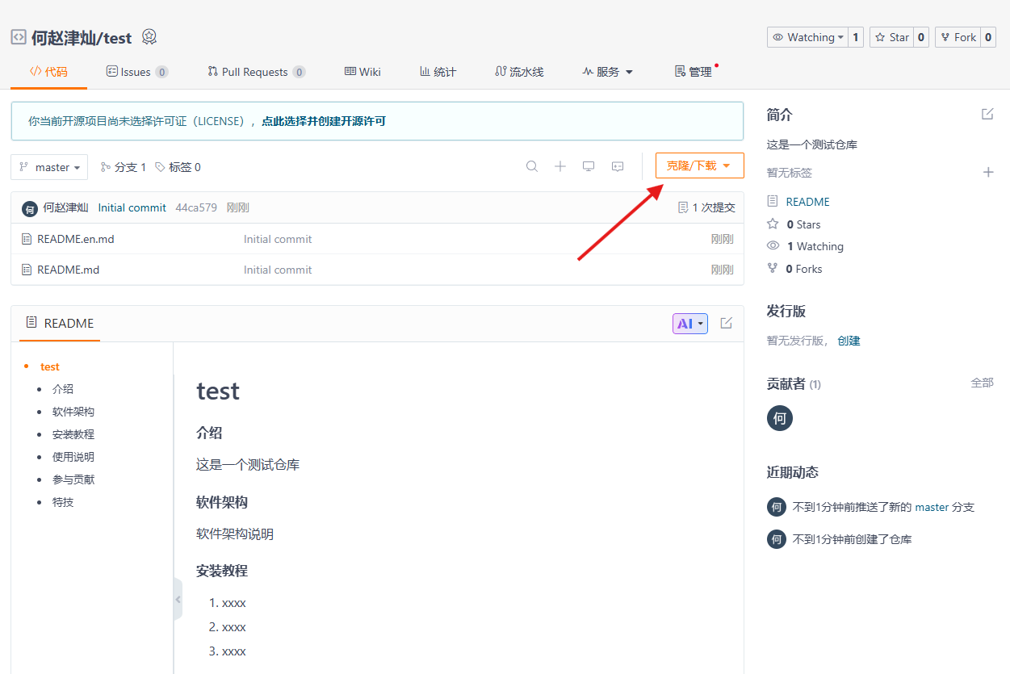1010x674 pixels.
Task: Jump to 介绍 in the outline
Action: click(63, 389)
